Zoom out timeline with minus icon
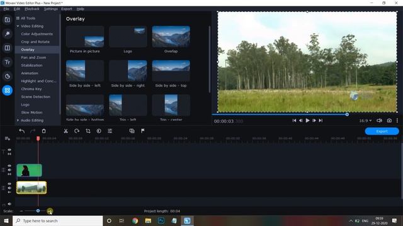Screen dimensions: 403x226 click(21, 211)
